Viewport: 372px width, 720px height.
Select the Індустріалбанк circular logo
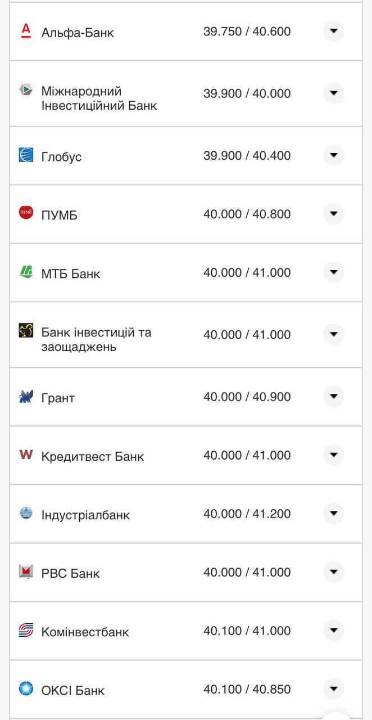coord(25,513)
